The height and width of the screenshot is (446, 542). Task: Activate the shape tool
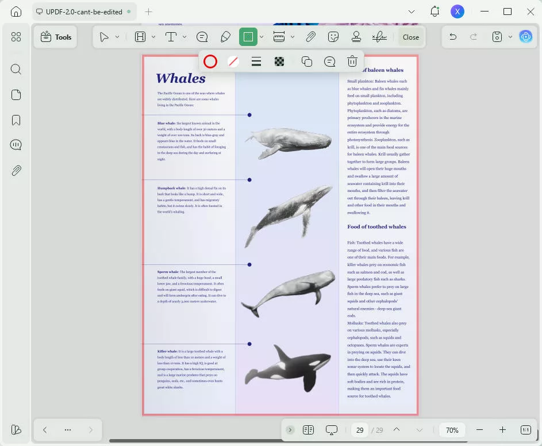pyautogui.click(x=248, y=36)
